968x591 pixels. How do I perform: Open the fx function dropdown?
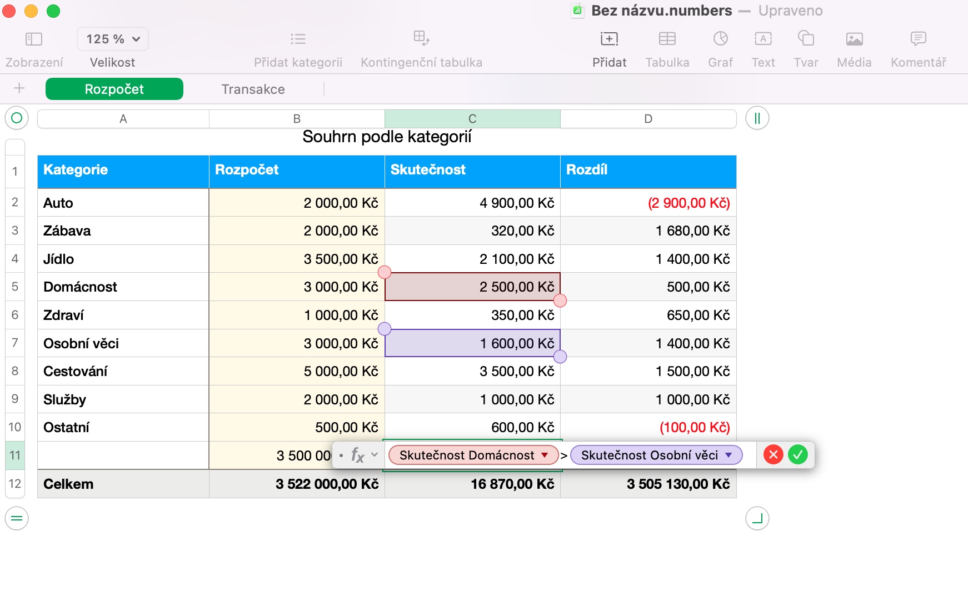[364, 455]
